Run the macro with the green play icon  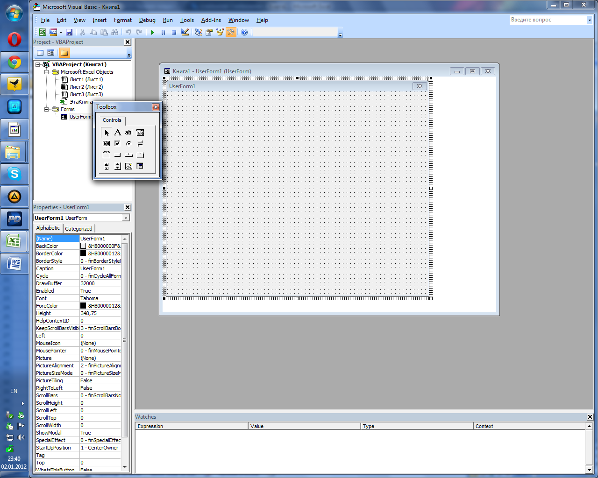pyautogui.click(x=152, y=32)
